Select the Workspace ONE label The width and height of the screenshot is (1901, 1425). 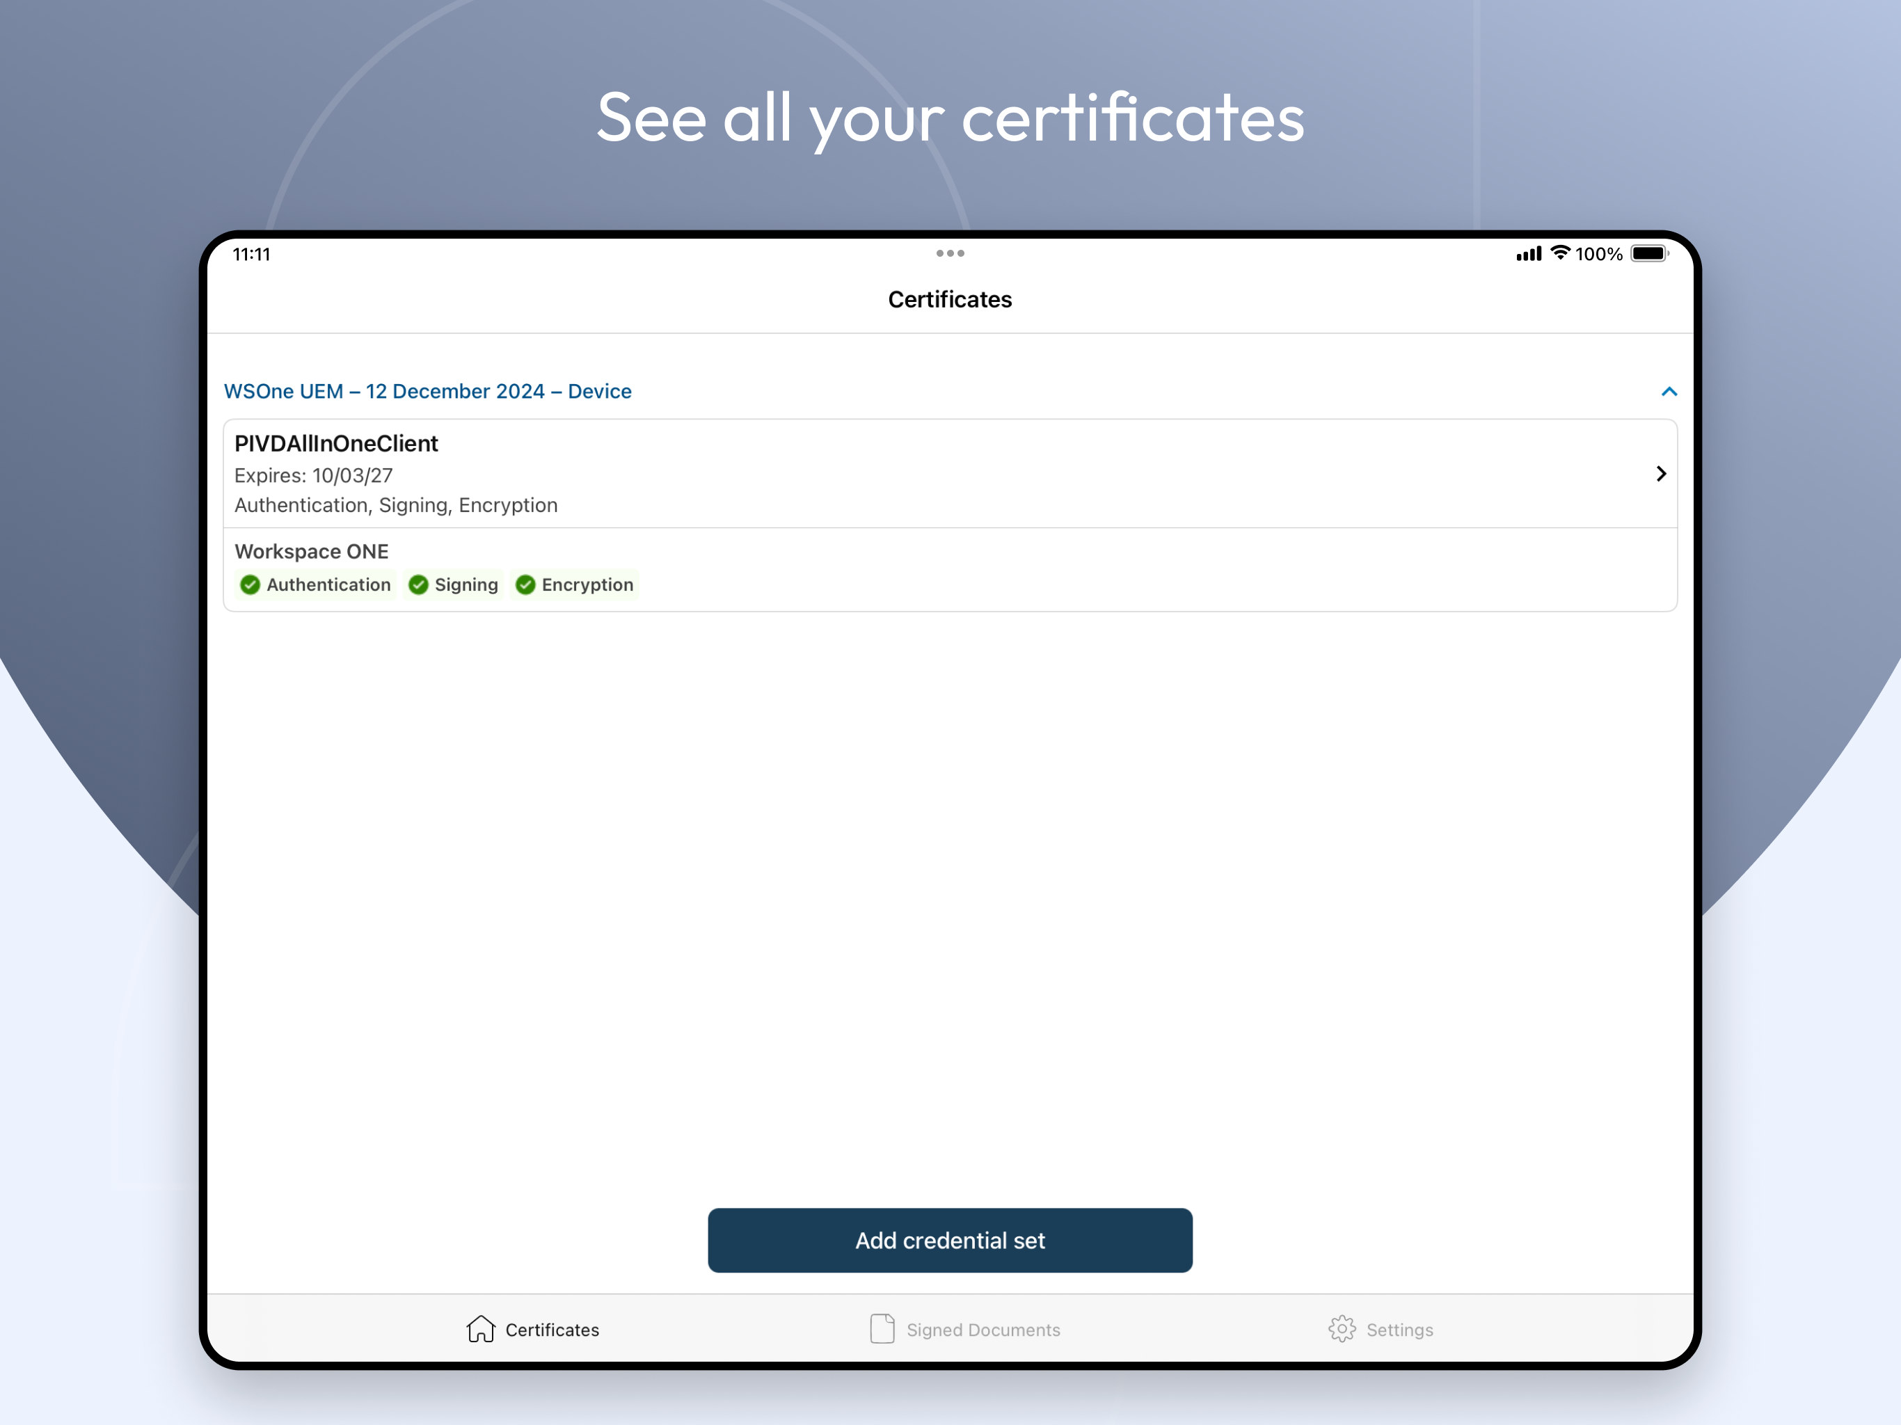coord(311,552)
